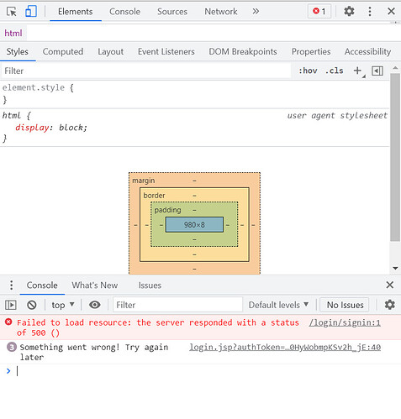Open the drawer three-dot menu
The width and height of the screenshot is (401, 419).
click(11, 285)
